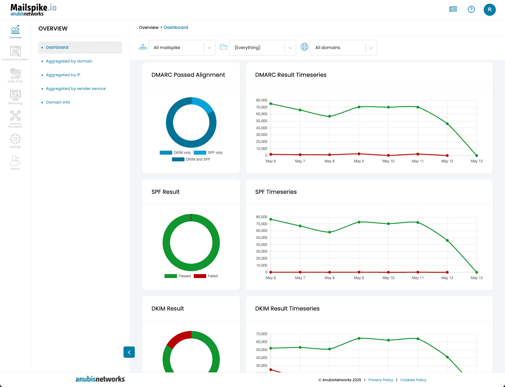Open the R user profile avatar
This screenshot has height=387, width=505.
pyautogui.click(x=490, y=10)
